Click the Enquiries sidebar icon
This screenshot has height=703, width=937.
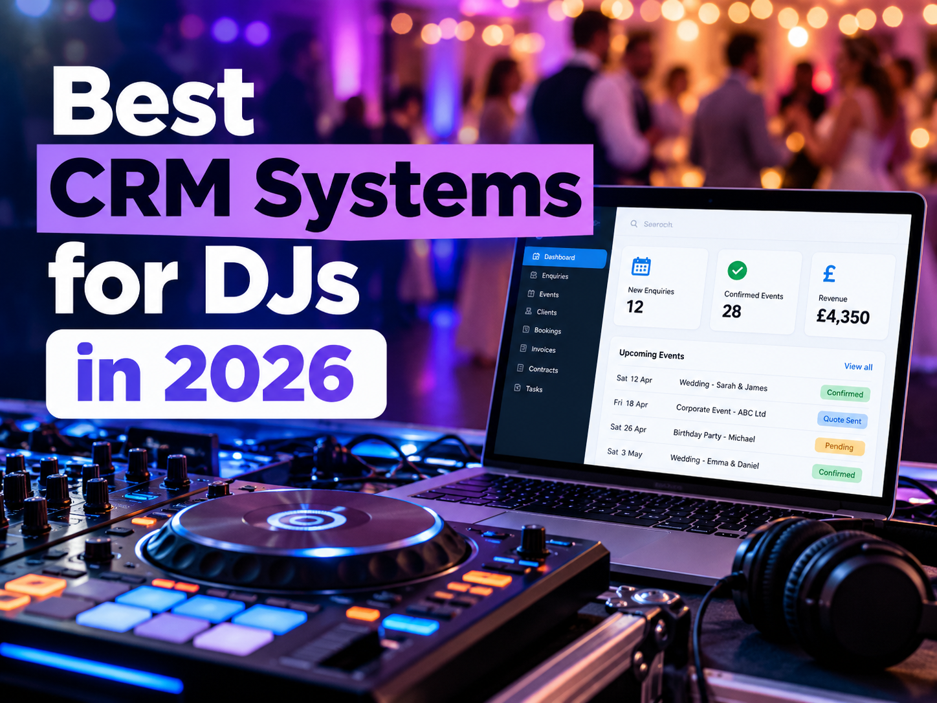[534, 275]
